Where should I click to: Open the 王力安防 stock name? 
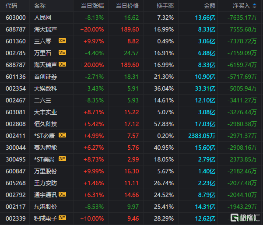pyautogui.click(x=46, y=183)
